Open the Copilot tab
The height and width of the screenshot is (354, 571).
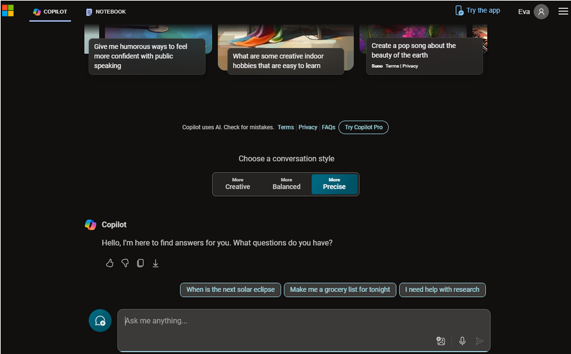pyautogui.click(x=50, y=12)
